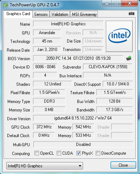Click the Technology value 45 nm
This screenshot has width=140, height=174.
pyautogui.click(x=47, y=41)
